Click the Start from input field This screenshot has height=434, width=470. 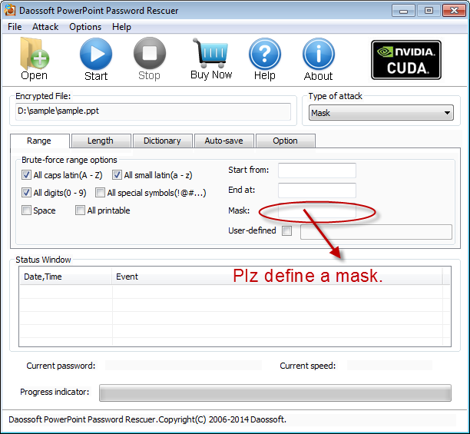(x=317, y=171)
